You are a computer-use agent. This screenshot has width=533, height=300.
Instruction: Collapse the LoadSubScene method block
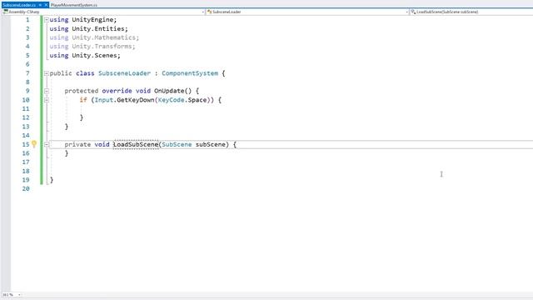pyautogui.click(x=47, y=144)
